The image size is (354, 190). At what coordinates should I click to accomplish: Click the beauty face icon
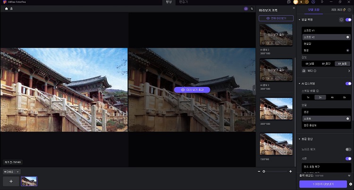pos(304,71)
